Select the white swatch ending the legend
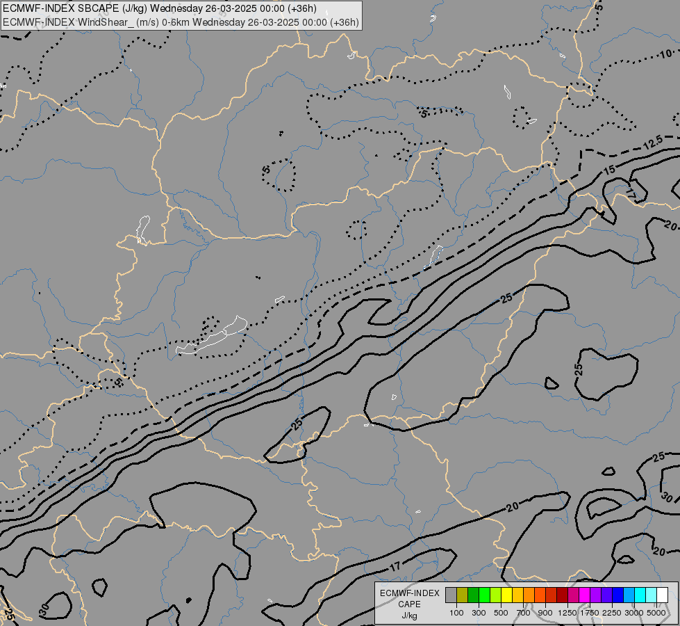This screenshot has width=680, height=626. pyautogui.click(x=663, y=595)
